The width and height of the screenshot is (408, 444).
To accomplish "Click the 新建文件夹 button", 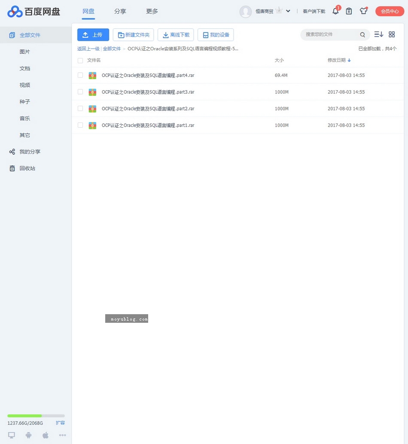I will 133,35.
